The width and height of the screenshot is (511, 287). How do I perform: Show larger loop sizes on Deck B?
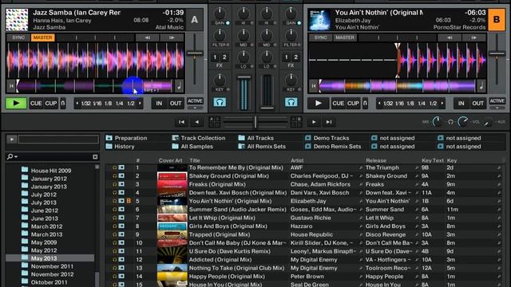[x=442, y=104]
